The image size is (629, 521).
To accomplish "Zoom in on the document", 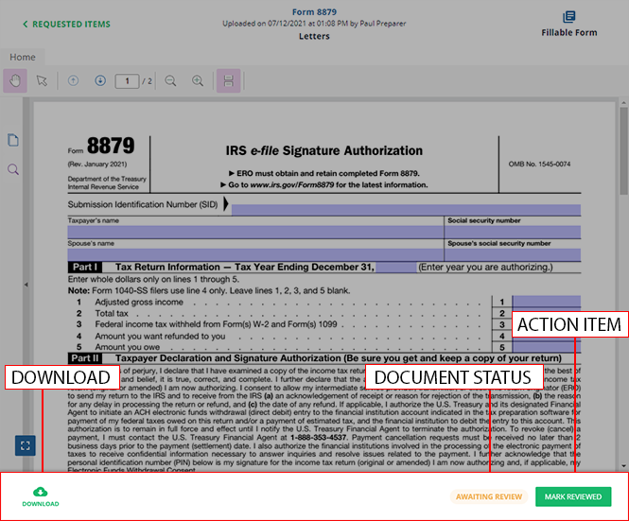I will (198, 80).
